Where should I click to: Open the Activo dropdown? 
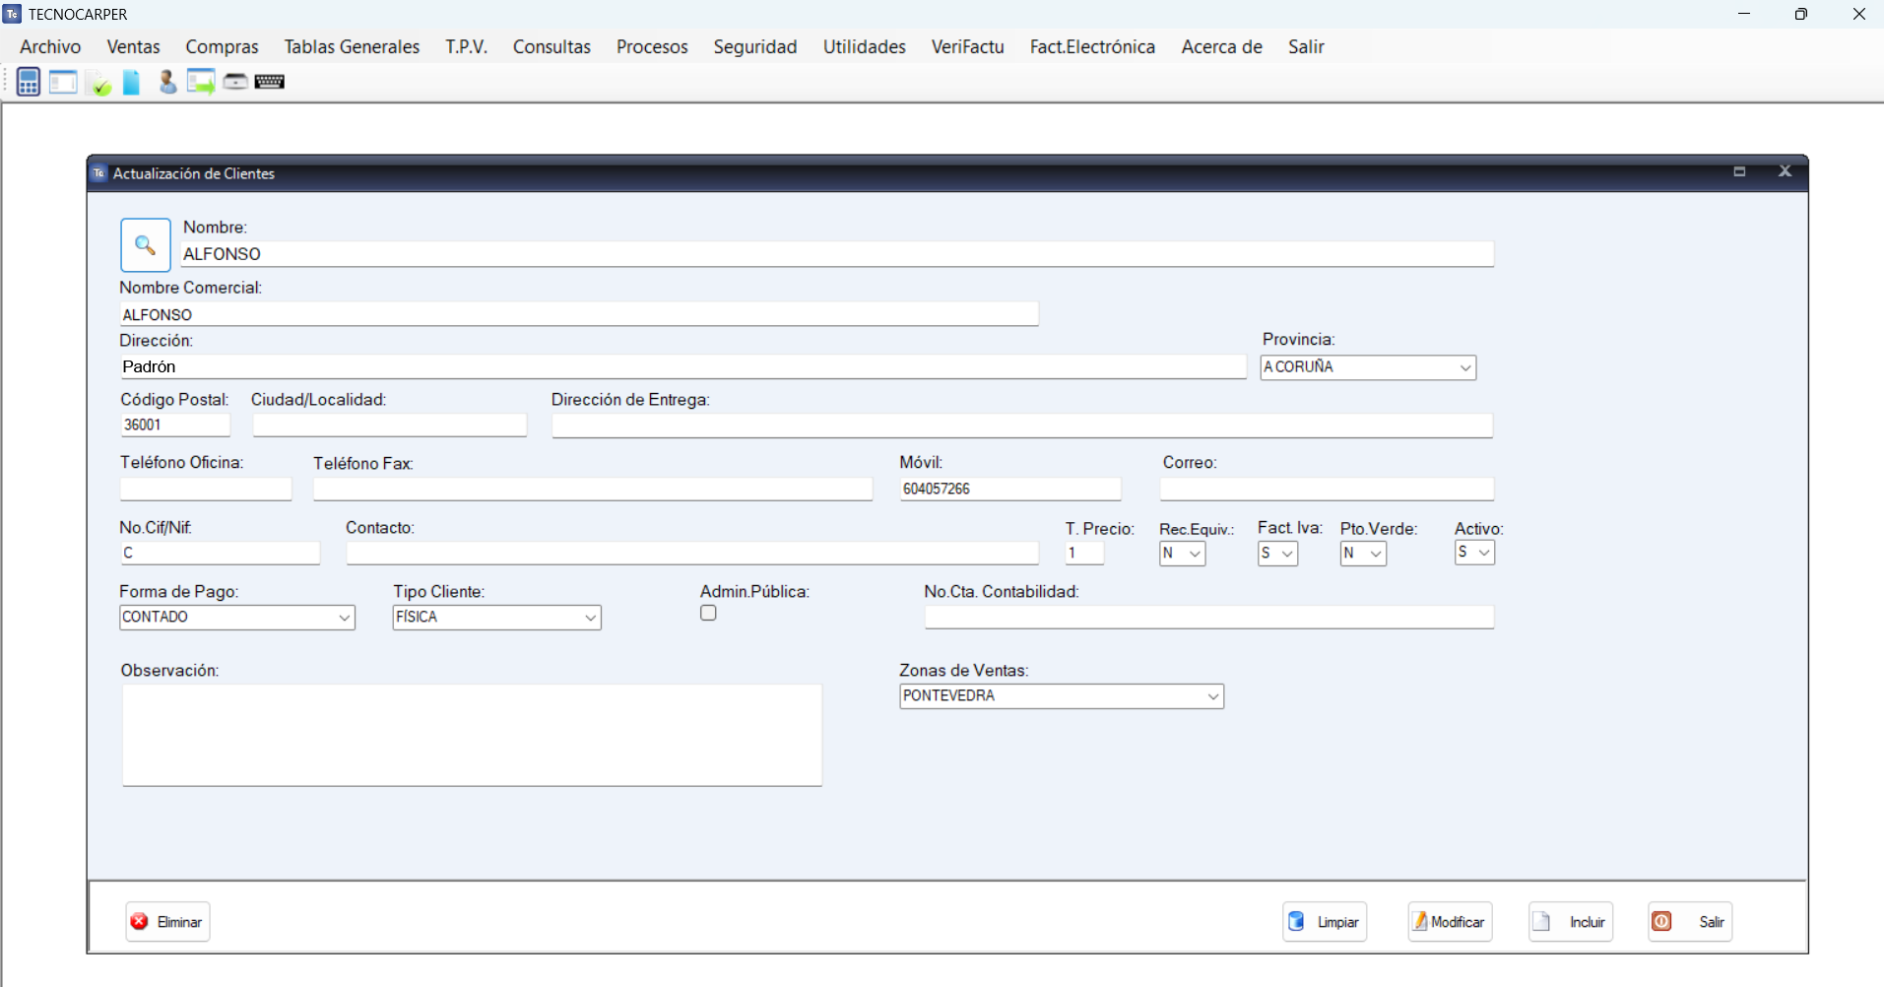coord(1483,553)
